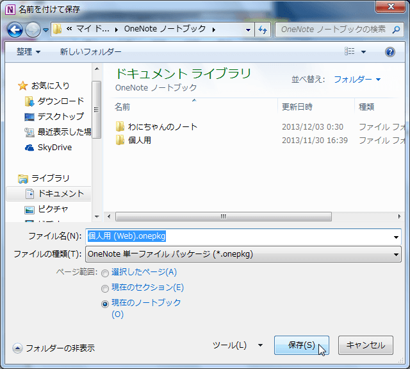The image size is (410, 369).
Task: Select the 個人用 folder
Action: [x=140, y=141]
